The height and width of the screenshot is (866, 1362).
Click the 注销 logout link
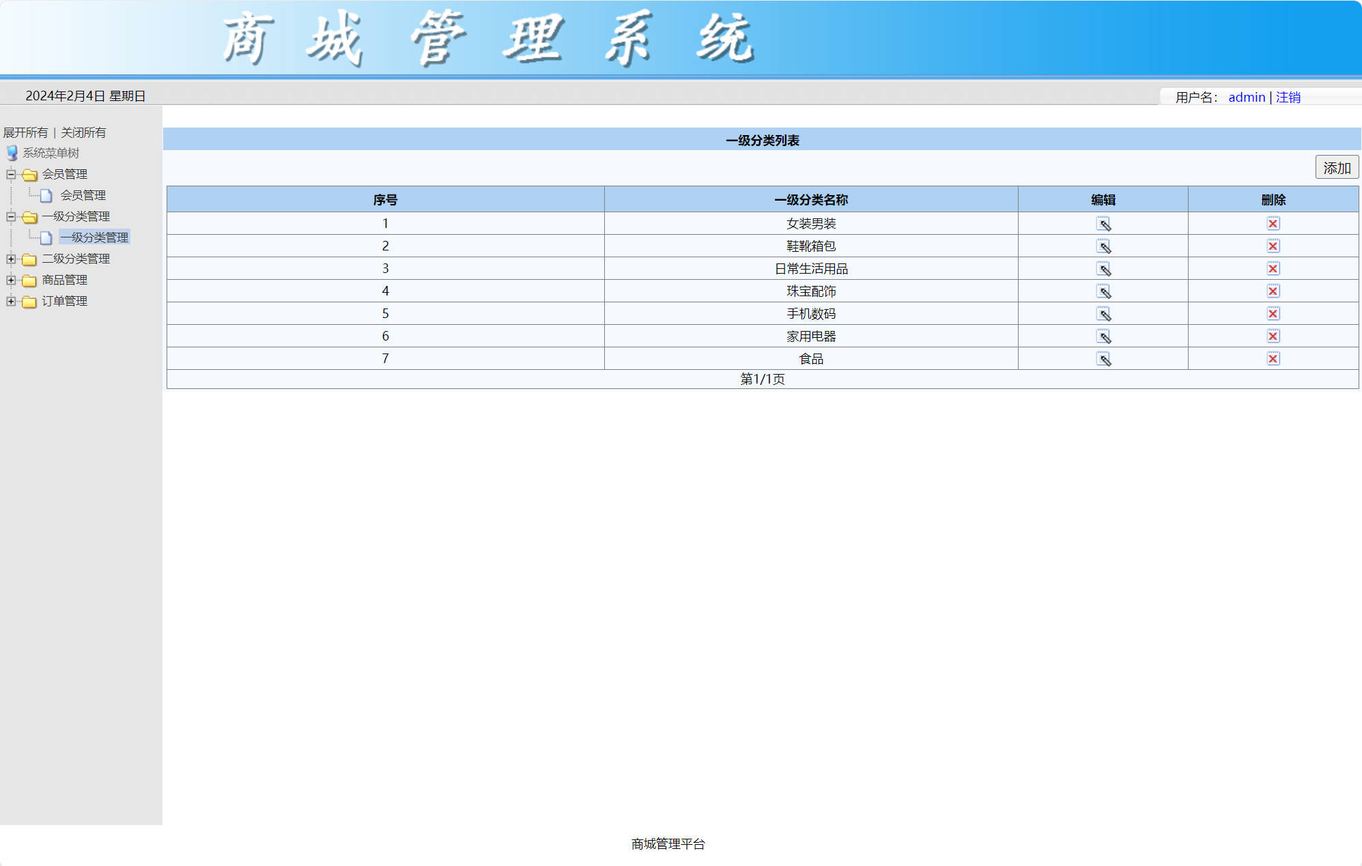coord(1288,98)
